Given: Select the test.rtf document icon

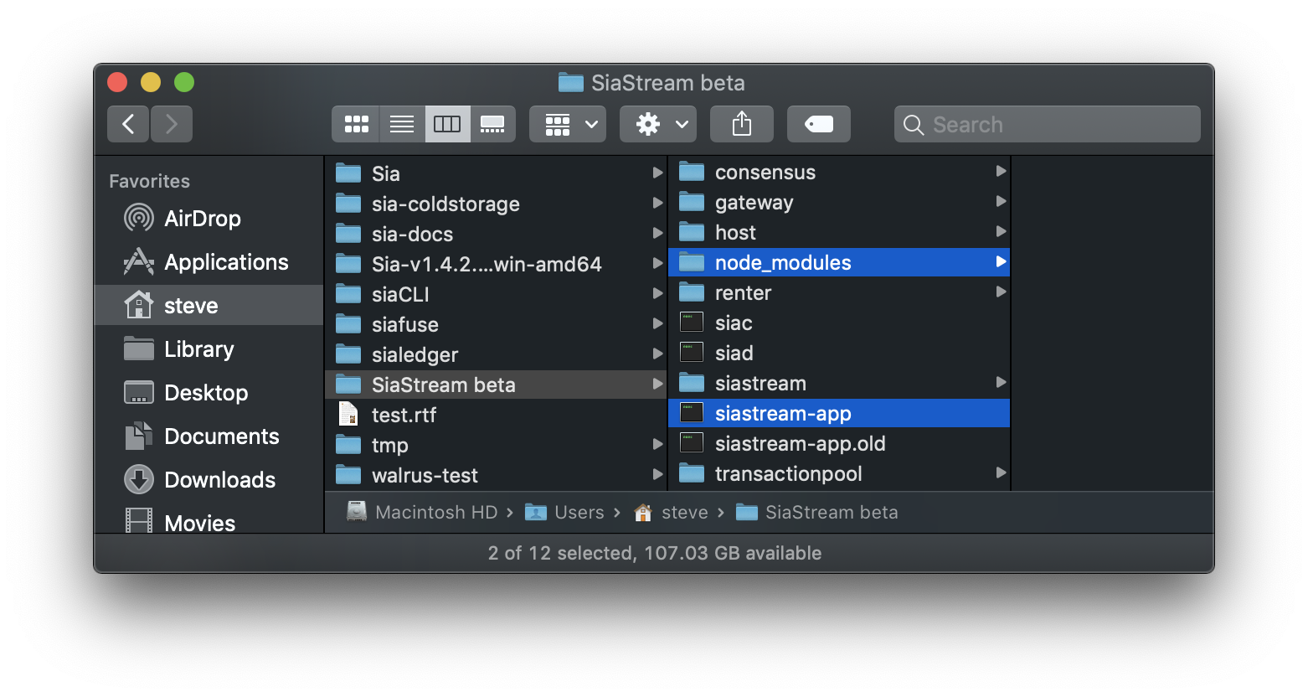Looking at the screenshot, I should tap(348, 414).
